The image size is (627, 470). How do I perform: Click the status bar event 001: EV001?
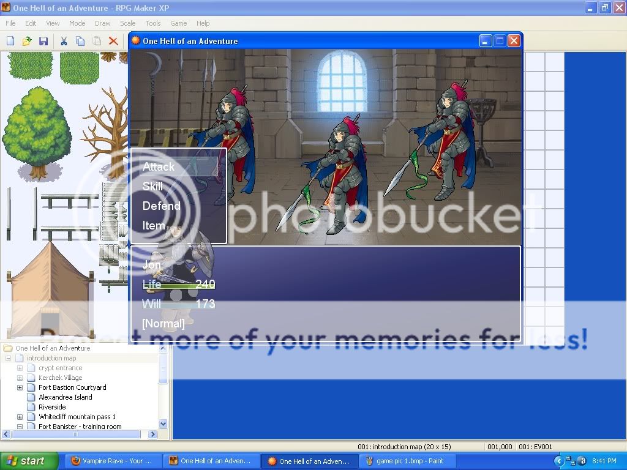[x=535, y=447]
